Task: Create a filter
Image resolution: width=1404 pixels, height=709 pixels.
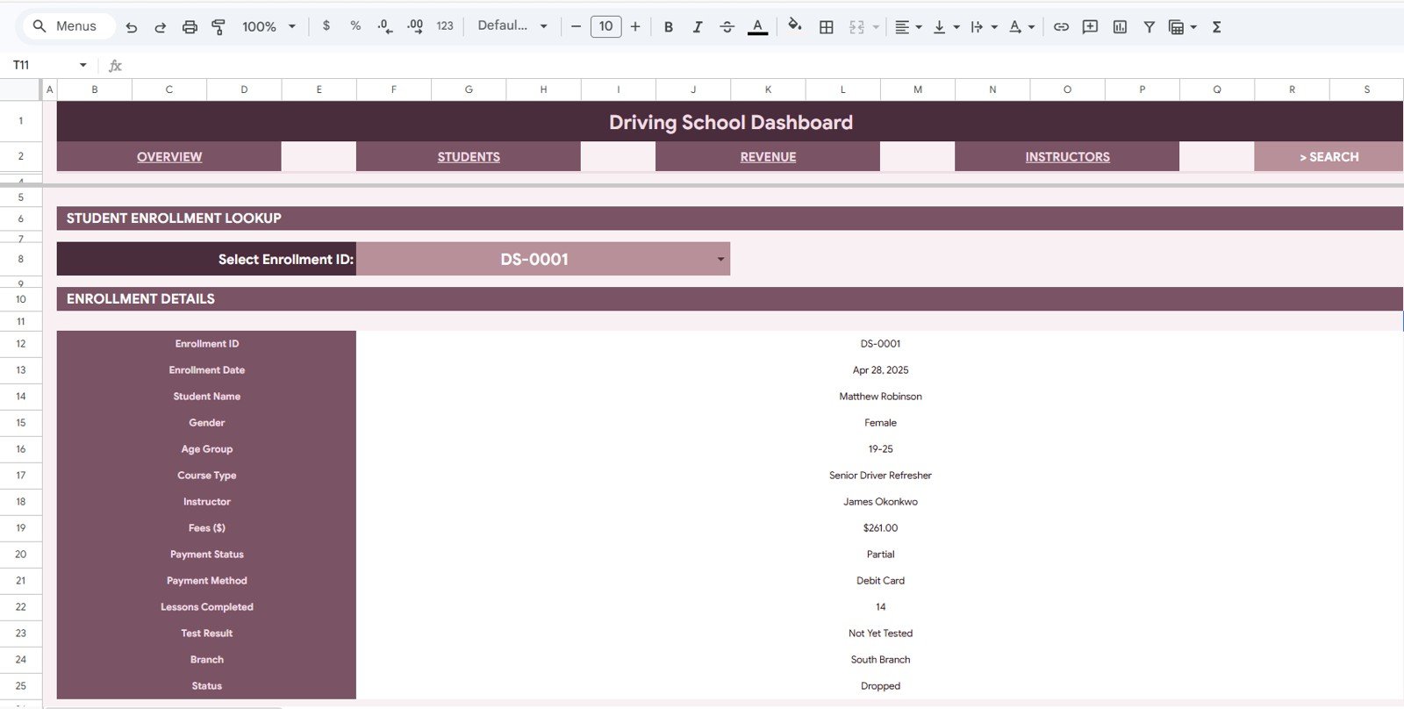Action: 1149,27
